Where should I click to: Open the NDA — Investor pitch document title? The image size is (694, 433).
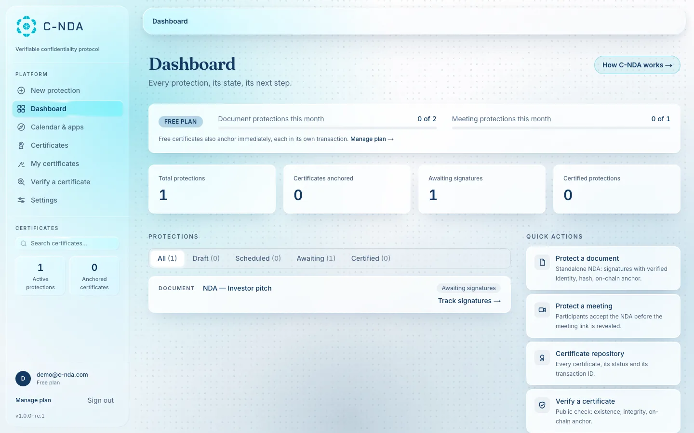[237, 288]
